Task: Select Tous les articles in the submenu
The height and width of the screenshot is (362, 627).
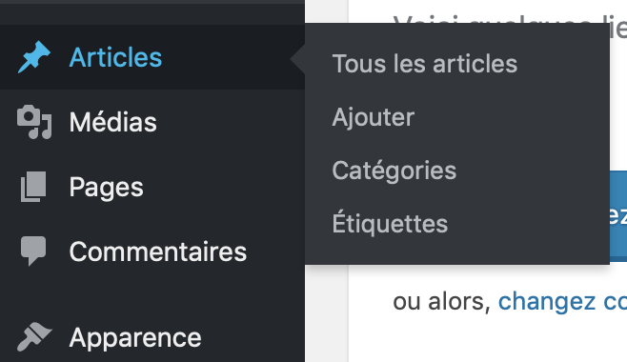Action: 425,64
